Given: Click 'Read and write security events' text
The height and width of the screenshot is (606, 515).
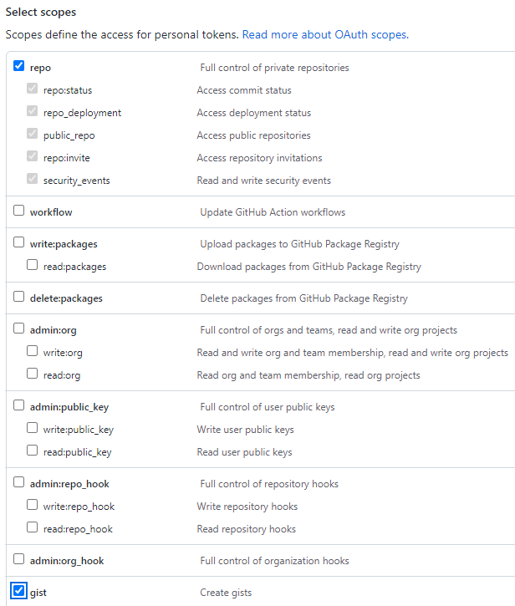Looking at the screenshot, I should tap(264, 181).
